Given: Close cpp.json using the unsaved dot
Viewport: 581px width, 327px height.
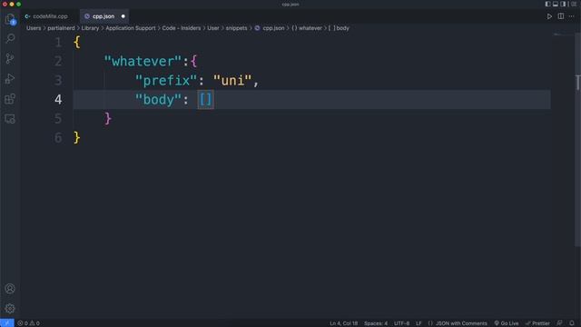Looking at the screenshot, I should (123, 16).
